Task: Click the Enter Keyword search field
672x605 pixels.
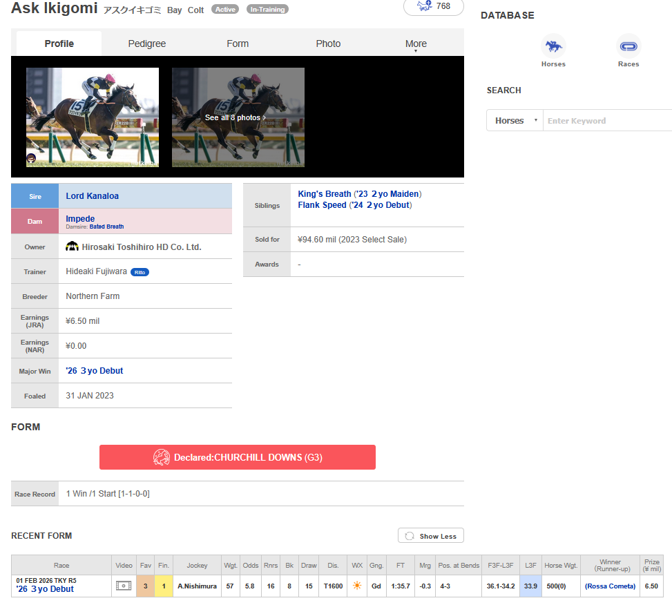Action: [607, 120]
